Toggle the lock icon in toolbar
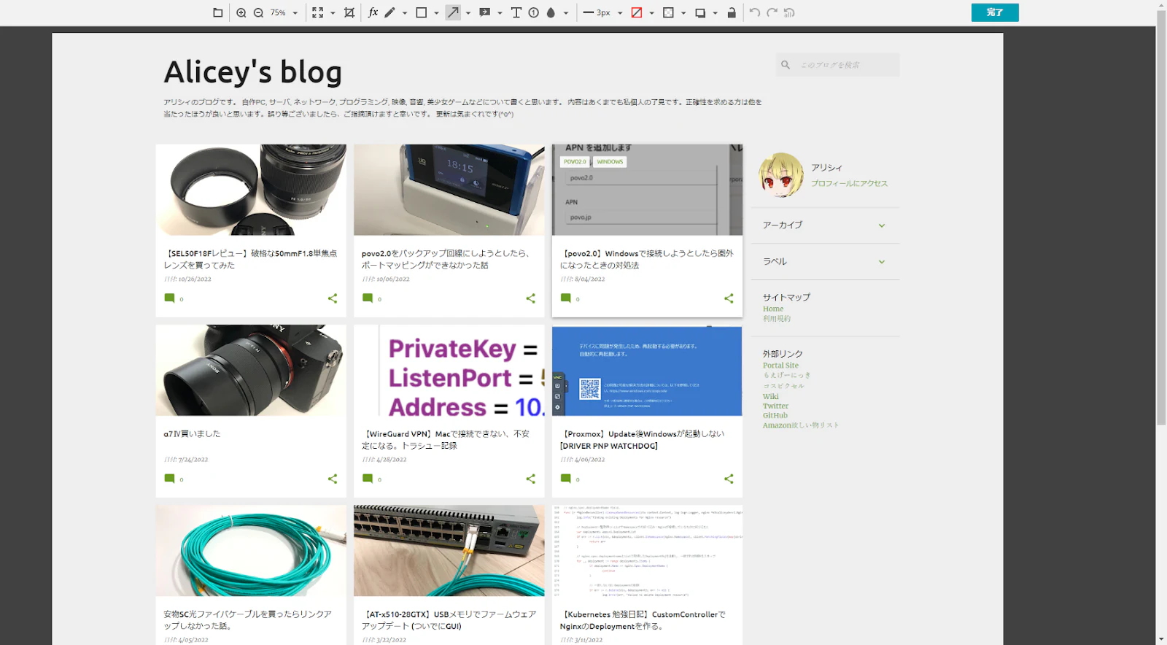Viewport: 1167px width, 645px height. [732, 12]
